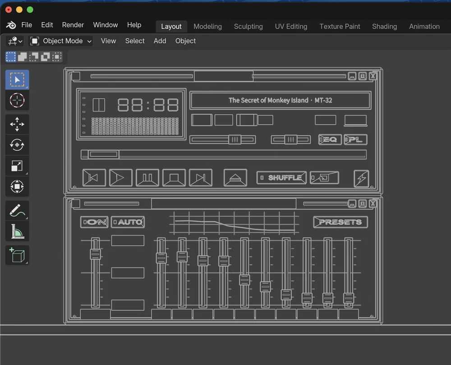
Task: Pick the Rotate tool
Action: coord(17,145)
